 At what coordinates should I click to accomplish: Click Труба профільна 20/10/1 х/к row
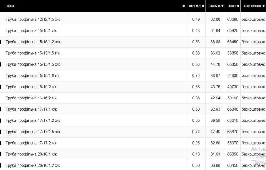tap(31, 154)
